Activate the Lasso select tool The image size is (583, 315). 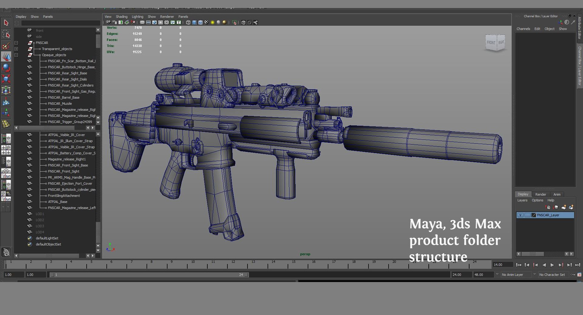(6, 34)
